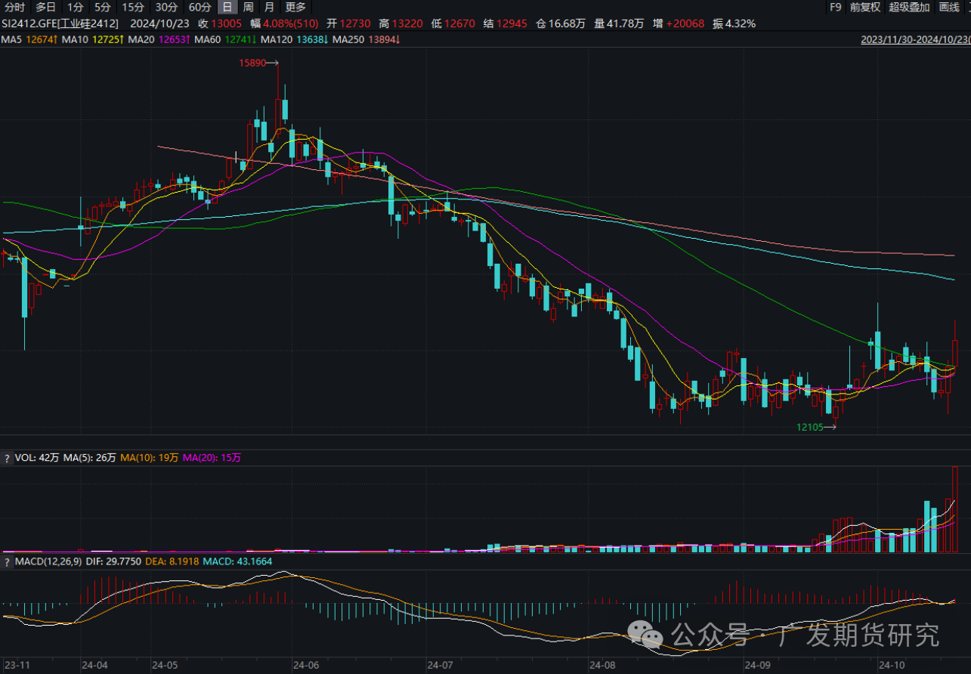Viewport: 971px width, 674px height.
Task: Click the MACD: 43.1664 value
Action: point(239,561)
